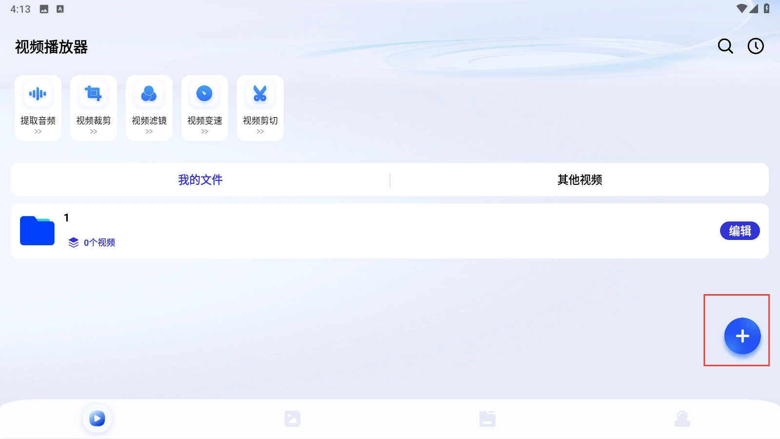
Task: Open playback history via clock icon
Action: [756, 46]
